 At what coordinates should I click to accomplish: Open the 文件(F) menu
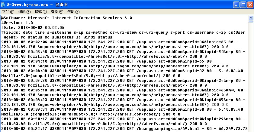(x=8, y=12)
